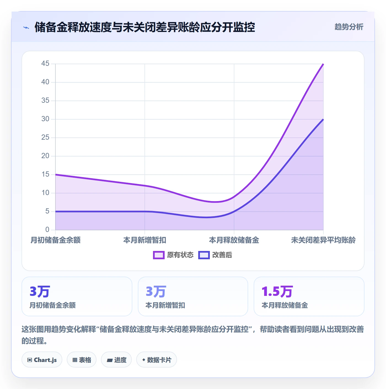This screenshot has width=386, height=389.
Task: Click the blue 改善后 legend swatch
Action: pyautogui.click(x=204, y=255)
